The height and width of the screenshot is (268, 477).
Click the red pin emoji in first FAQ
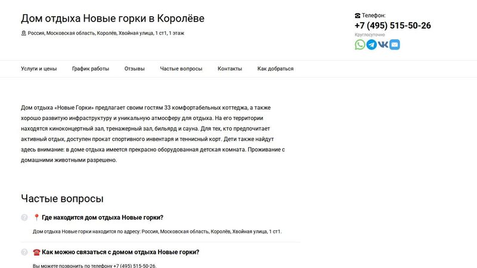[36, 217]
